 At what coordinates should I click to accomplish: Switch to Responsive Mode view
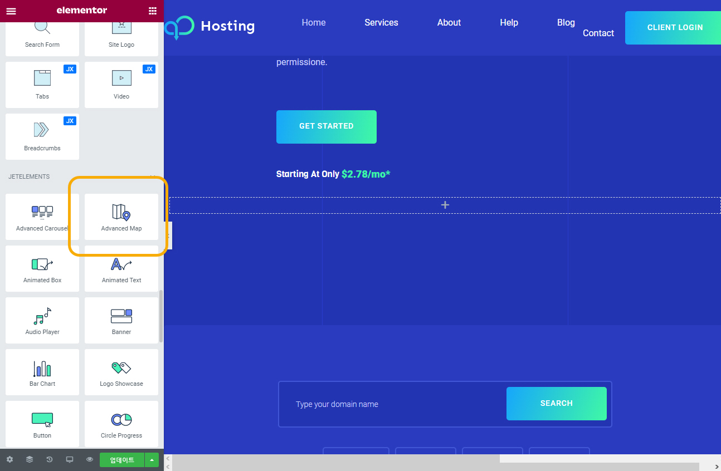[69, 459]
